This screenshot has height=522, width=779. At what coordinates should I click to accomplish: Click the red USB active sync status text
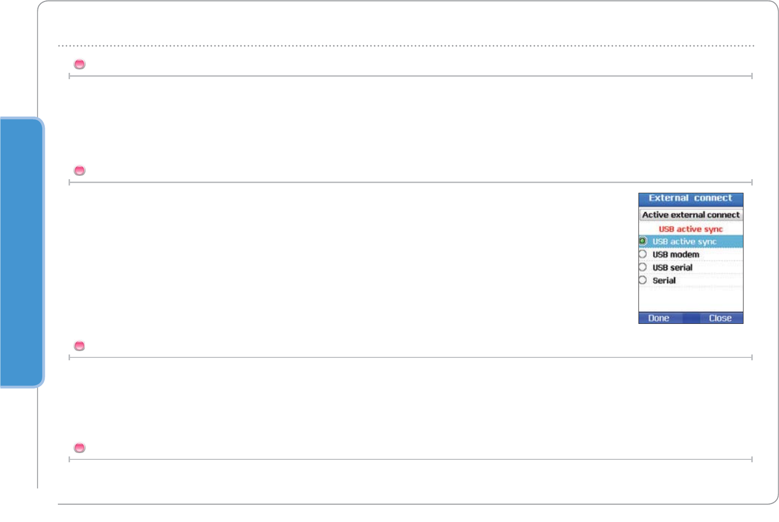[x=690, y=229]
